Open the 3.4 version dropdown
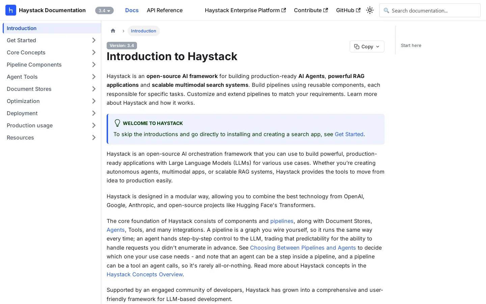Screen dimensions: 486x304 coord(104,10)
